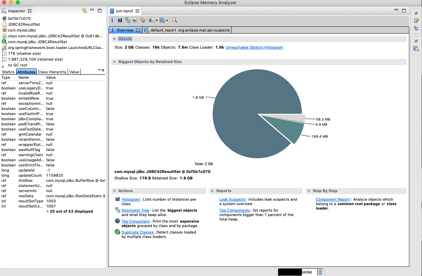The height and width of the screenshot is (276, 422).
Task: Open the OQL query editor icon
Action: coord(135,20)
